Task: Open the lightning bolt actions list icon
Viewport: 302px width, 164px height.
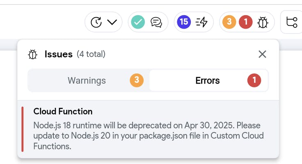Action: pyautogui.click(x=202, y=22)
